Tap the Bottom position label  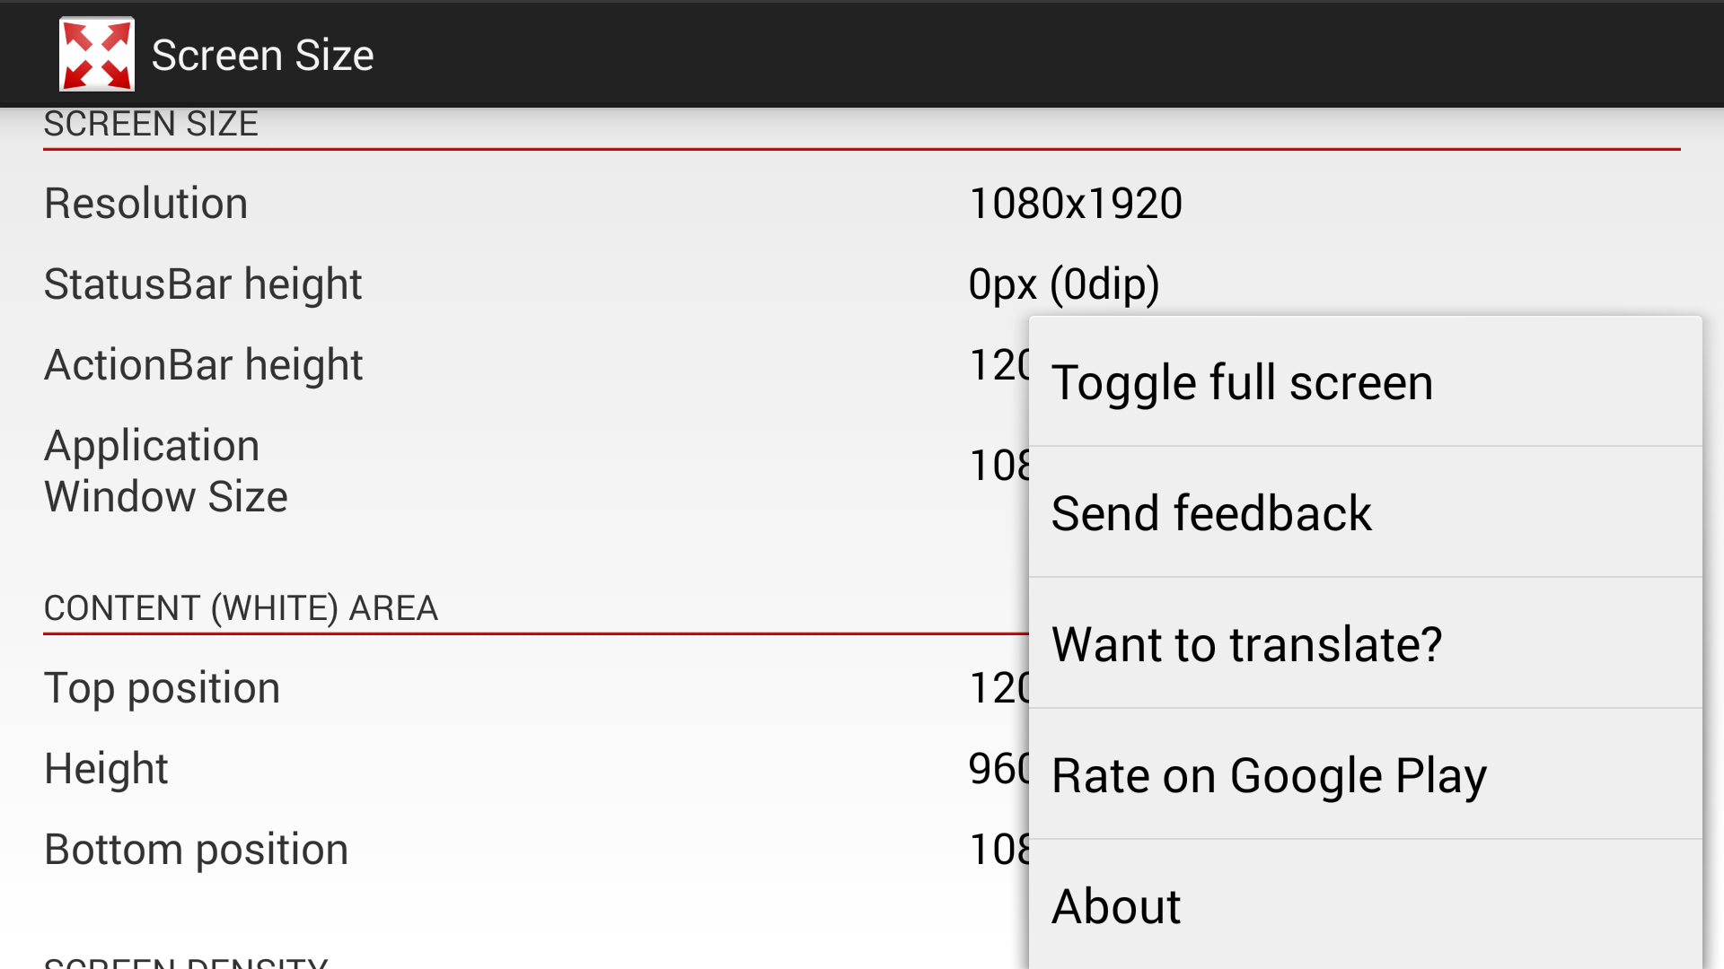coord(196,850)
